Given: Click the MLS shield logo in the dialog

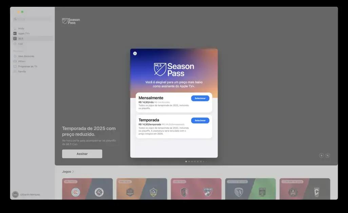Looking at the screenshot, I should (160, 69).
